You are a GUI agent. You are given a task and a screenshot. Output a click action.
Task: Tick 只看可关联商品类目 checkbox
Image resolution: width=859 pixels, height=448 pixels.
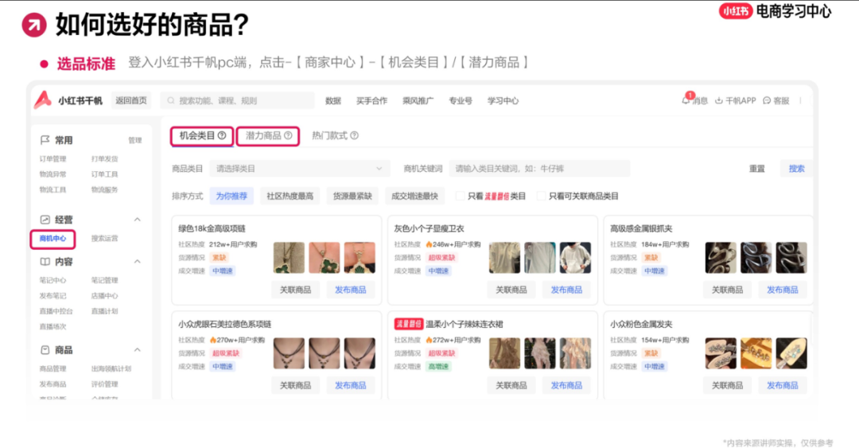tap(542, 196)
